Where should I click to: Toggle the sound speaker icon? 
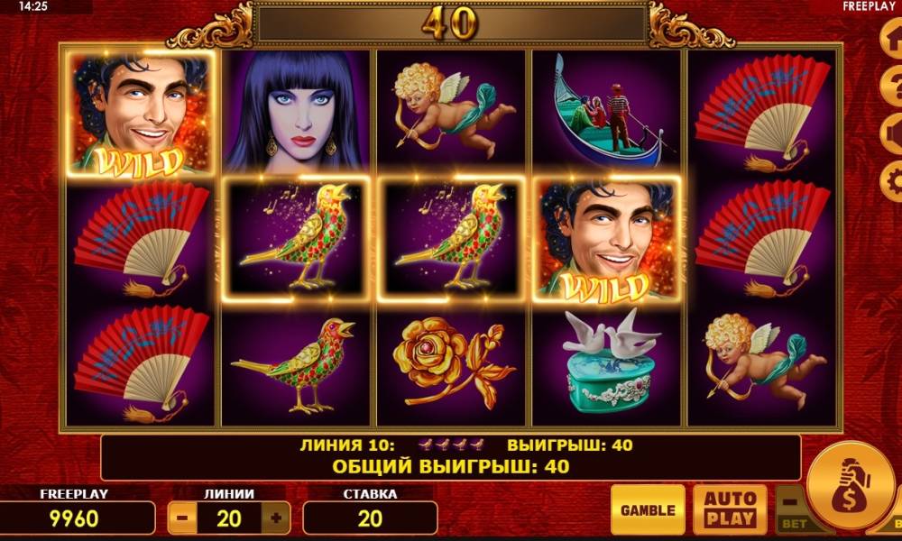click(x=892, y=134)
